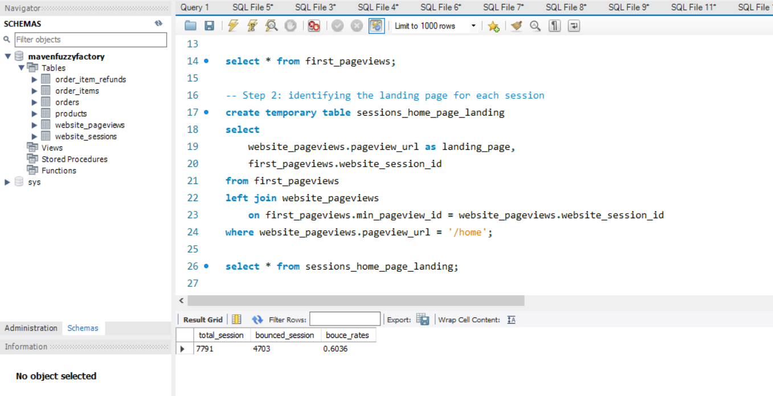773x396 pixels.
Task: Expand the orders table
Action: click(35, 102)
